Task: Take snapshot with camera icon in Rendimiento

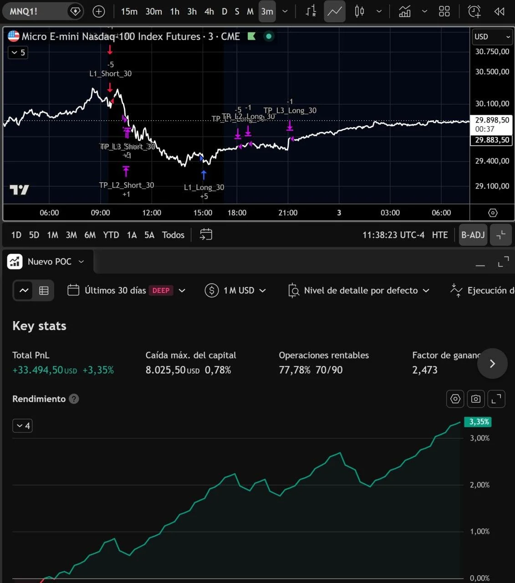Action: tap(476, 399)
